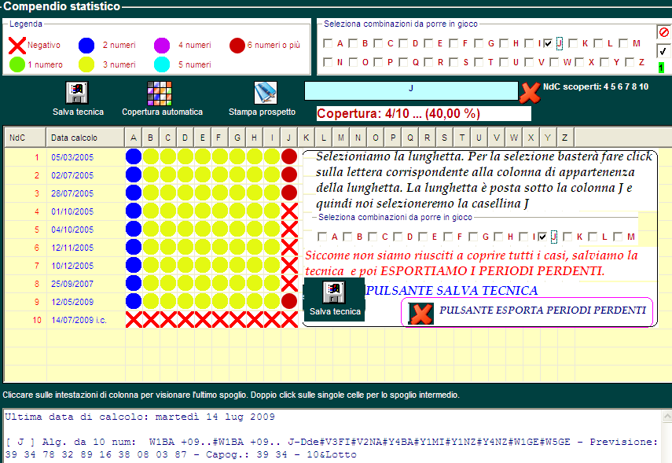This screenshot has width=672, height=463.
Task: Click the yellow circle in row 3 column G
Action: pyautogui.click(x=237, y=193)
